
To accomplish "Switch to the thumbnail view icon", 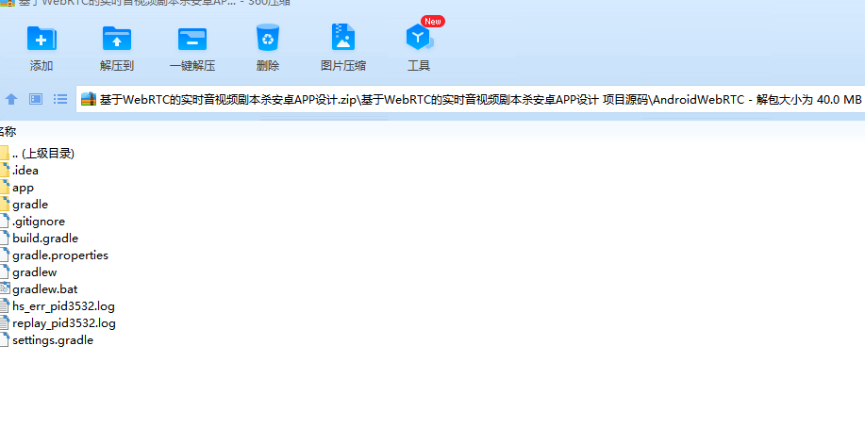I will click(x=36, y=99).
